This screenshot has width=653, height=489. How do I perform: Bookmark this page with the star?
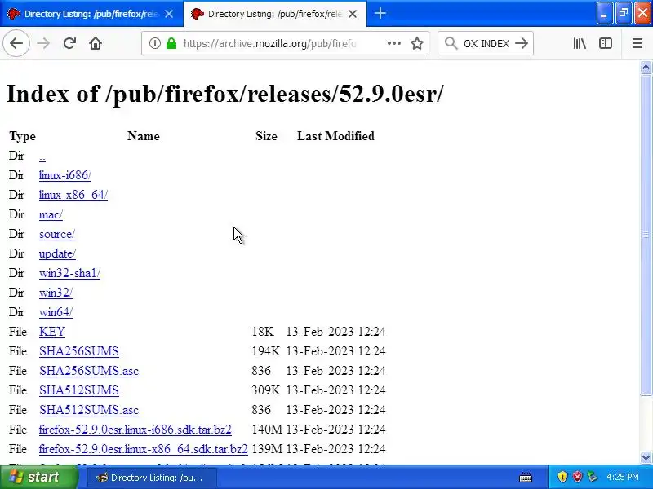pyautogui.click(x=417, y=43)
